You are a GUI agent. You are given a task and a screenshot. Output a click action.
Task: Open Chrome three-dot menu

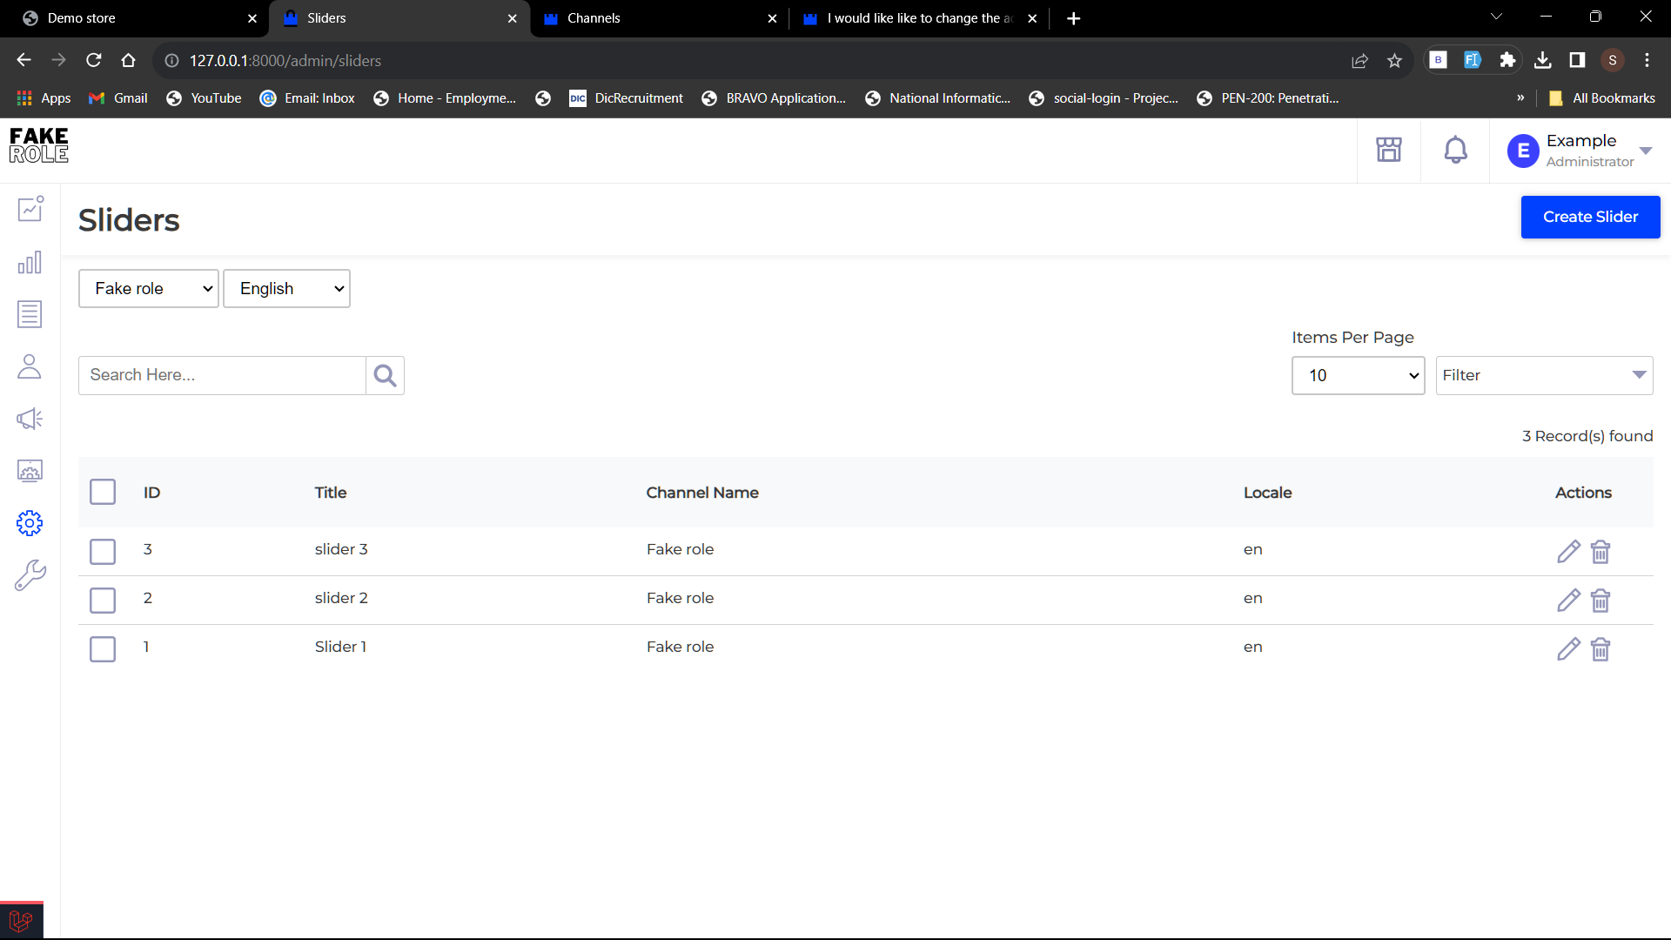(1647, 60)
